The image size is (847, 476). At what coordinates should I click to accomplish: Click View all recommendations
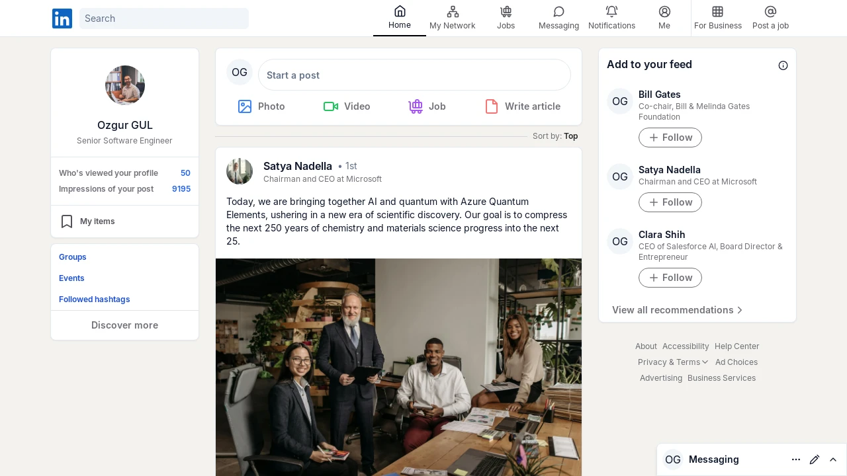pyautogui.click(x=678, y=310)
